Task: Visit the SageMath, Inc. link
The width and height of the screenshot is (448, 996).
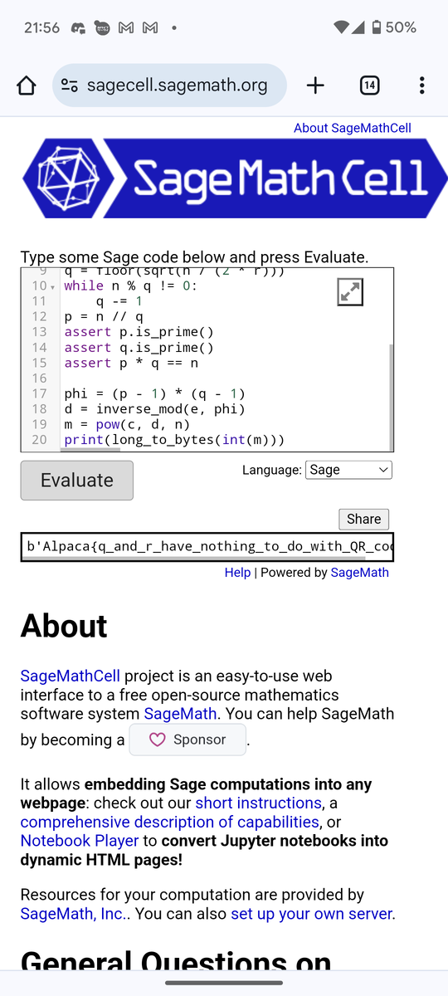Action: tap(75, 914)
